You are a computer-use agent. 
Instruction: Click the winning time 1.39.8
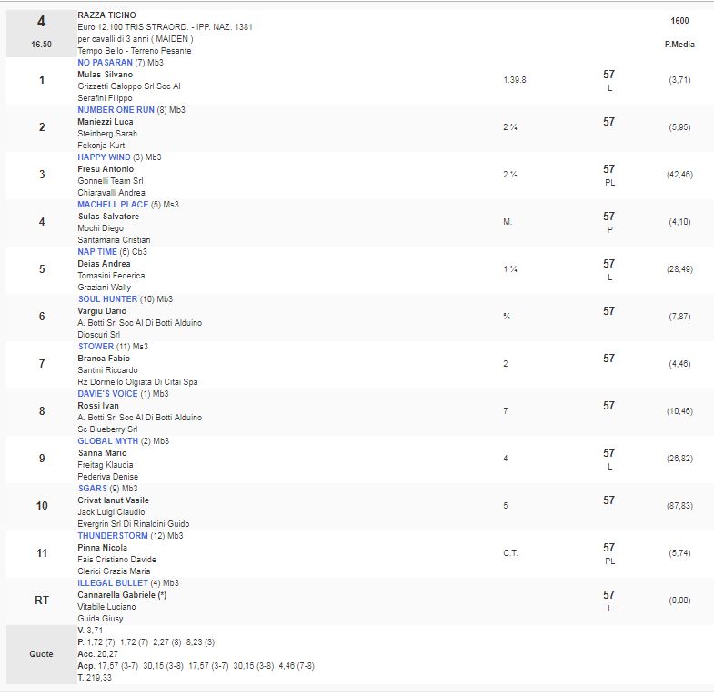coord(514,80)
